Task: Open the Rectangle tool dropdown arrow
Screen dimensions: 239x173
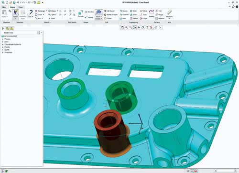Action: [47, 11]
